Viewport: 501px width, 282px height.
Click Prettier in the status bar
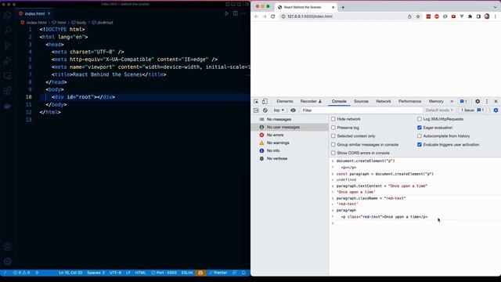tap(218, 273)
